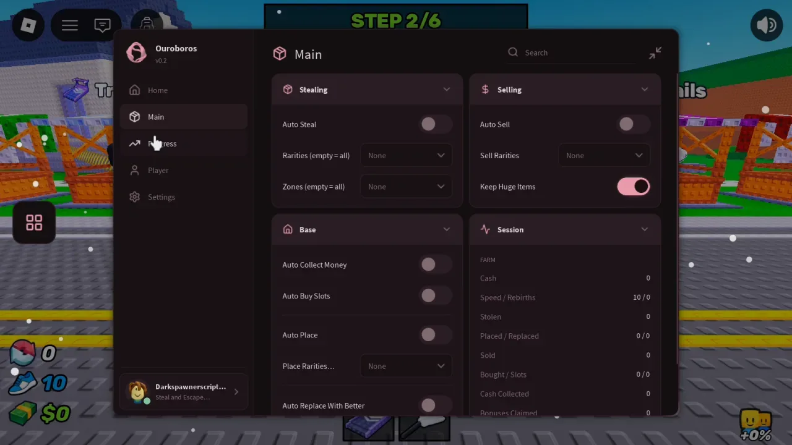
Task: Open the Darkspawnerscript profile card
Action: pyautogui.click(x=184, y=392)
